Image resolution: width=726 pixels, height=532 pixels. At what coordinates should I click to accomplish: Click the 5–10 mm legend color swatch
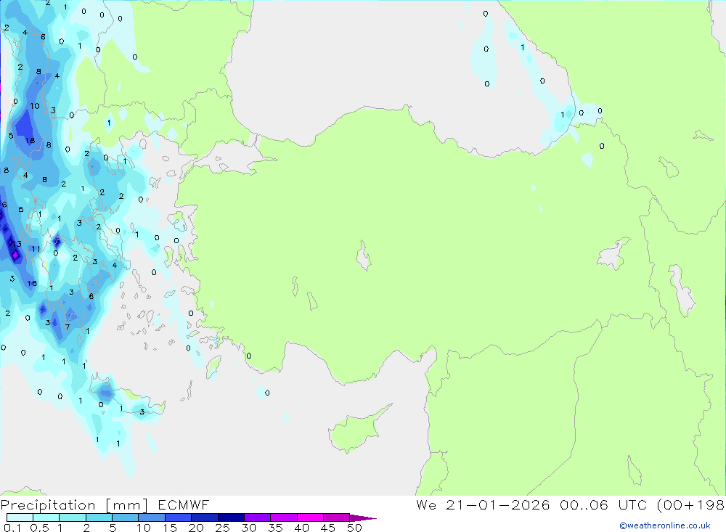coord(126,517)
